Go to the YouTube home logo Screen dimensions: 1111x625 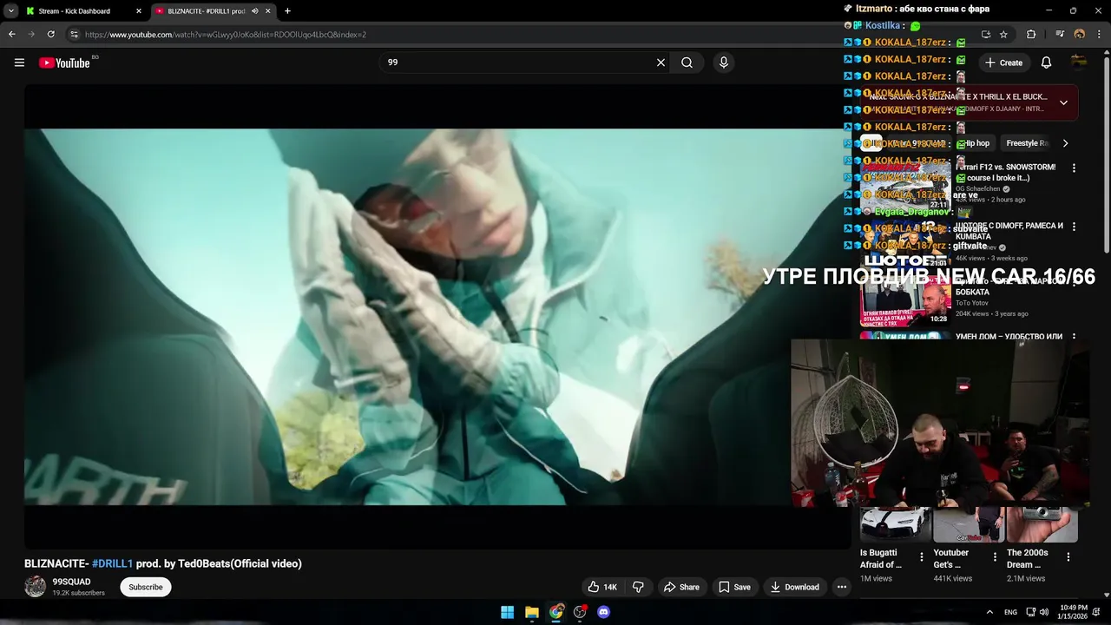point(64,62)
